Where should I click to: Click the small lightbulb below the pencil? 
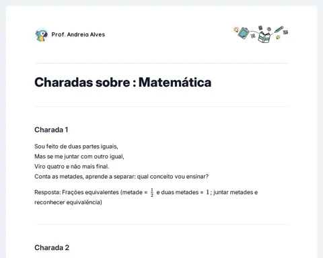[x=278, y=37]
